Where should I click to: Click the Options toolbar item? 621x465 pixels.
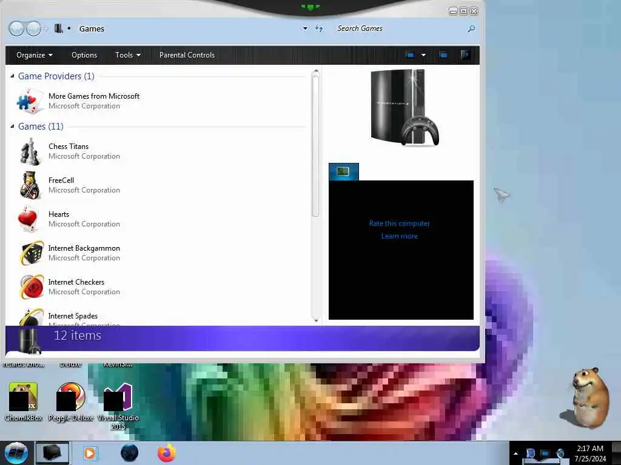84,55
